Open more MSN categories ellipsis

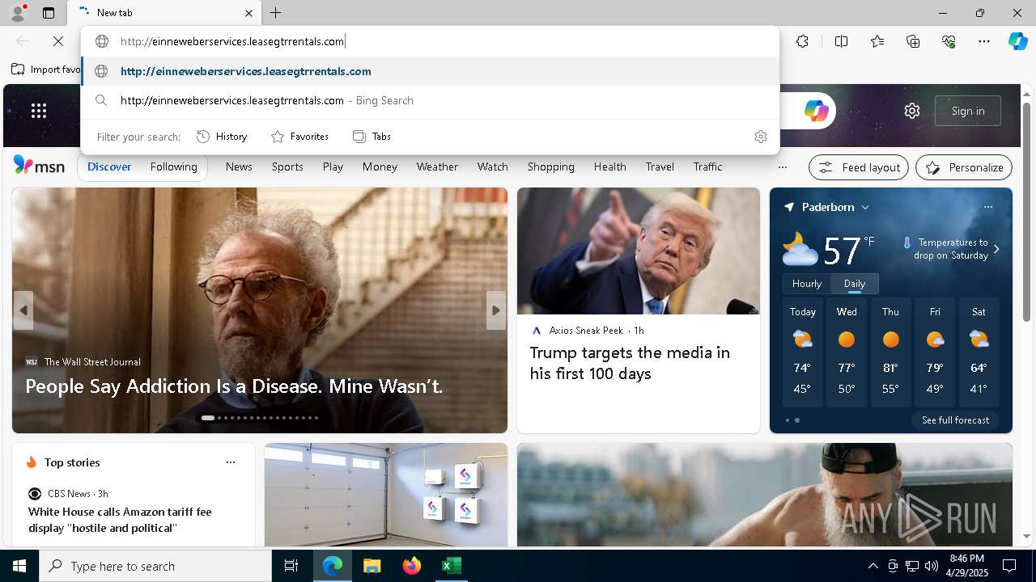pyautogui.click(x=782, y=167)
